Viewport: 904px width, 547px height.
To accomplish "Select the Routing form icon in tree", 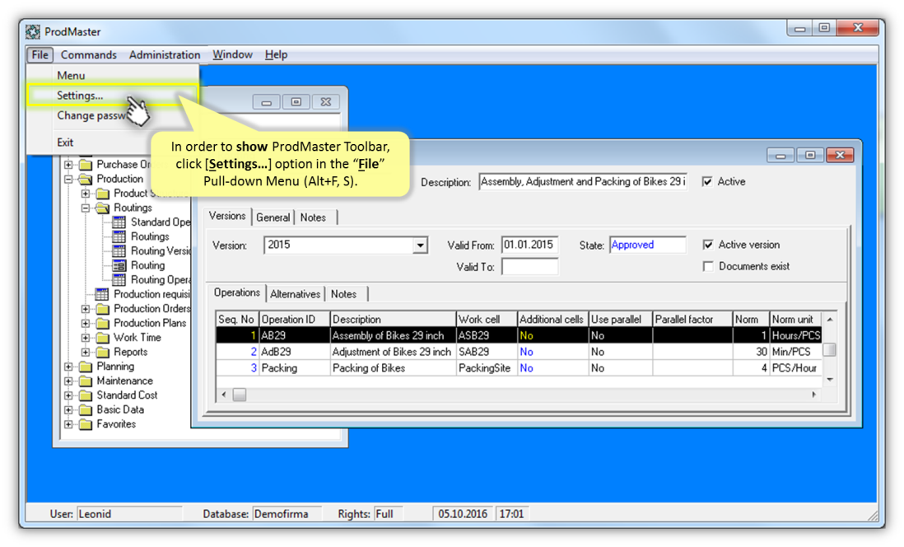I will pos(119,265).
